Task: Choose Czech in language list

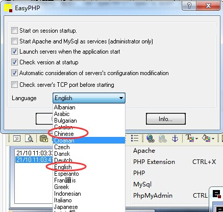Action: (89, 147)
